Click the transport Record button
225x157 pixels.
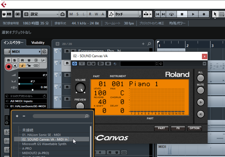(x=204, y=14)
